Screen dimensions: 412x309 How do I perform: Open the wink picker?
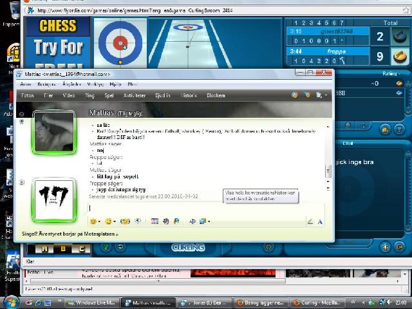(108, 221)
